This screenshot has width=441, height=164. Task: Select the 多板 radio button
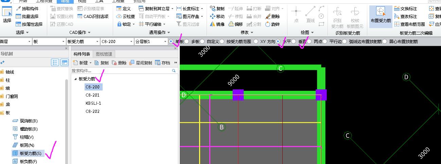tap(187, 41)
